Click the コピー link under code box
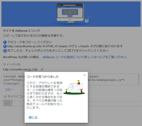 pyautogui.click(x=9, y=90)
